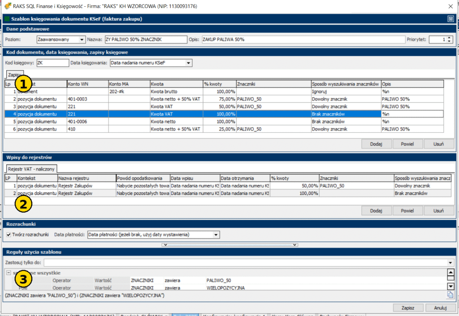Screen dimensions: 459x316
Task: Expand the 'Zastosuj tylko do' dropdown
Action: click(450, 262)
